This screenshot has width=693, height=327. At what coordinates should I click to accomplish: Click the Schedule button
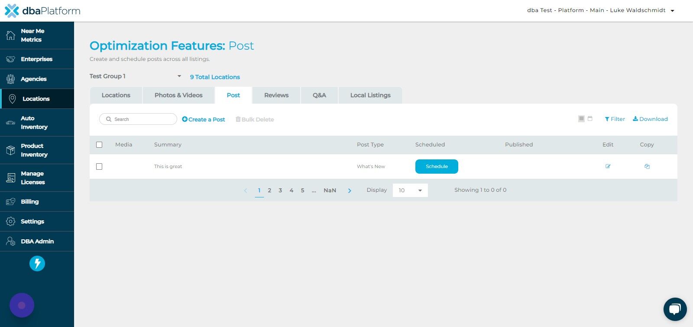pos(437,166)
